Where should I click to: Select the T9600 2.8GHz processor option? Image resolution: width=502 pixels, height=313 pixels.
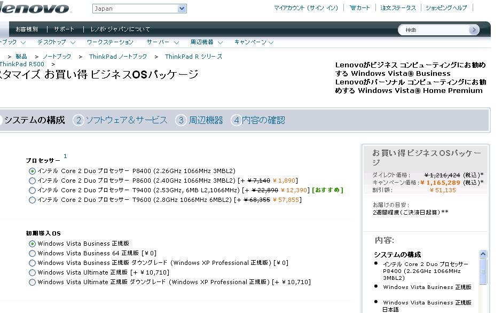[32, 200]
